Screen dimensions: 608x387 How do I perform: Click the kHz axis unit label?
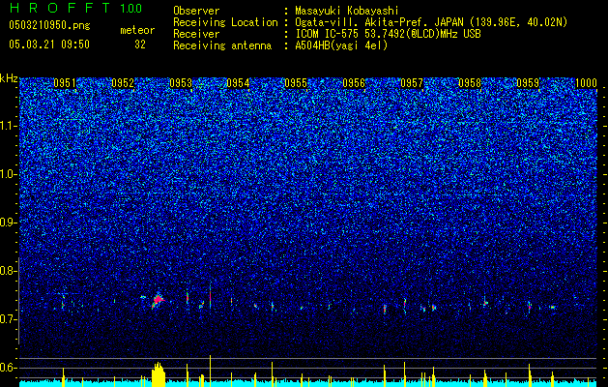point(9,78)
